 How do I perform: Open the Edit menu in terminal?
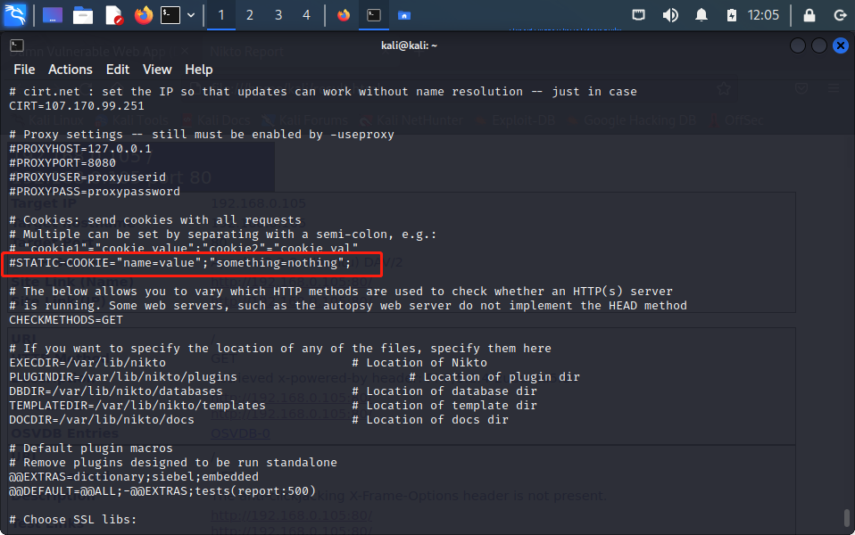tap(118, 70)
